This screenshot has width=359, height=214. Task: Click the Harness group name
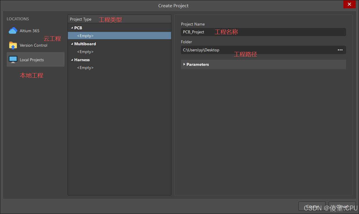[82, 60]
